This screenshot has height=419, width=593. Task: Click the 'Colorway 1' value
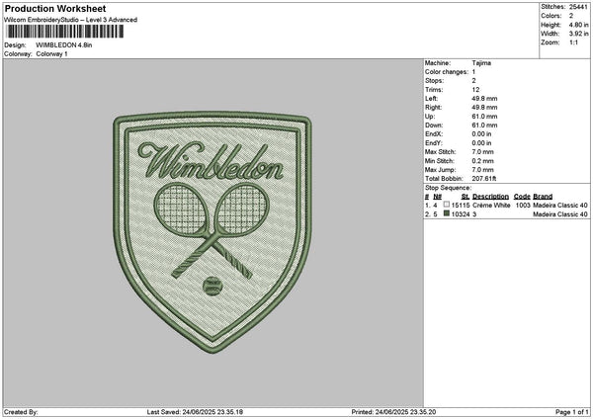pos(51,54)
